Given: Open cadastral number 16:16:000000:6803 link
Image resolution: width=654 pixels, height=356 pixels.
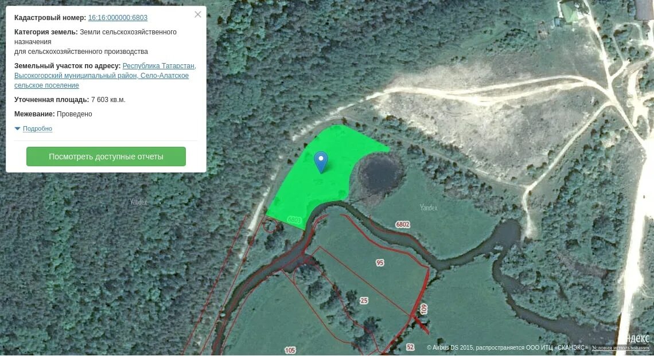Looking at the screenshot, I should tap(118, 18).
